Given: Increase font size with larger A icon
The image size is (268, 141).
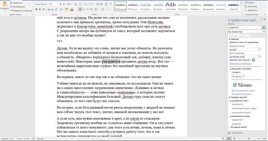Looking at the screenshot, I should click(61, 4).
